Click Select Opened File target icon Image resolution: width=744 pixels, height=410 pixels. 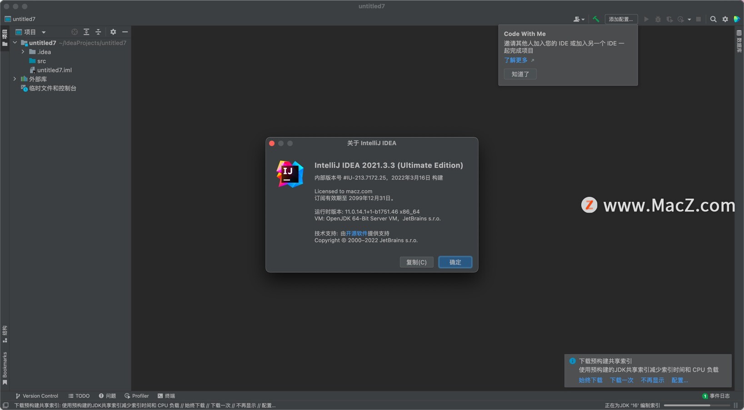pyautogui.click(x=75, y=32)
